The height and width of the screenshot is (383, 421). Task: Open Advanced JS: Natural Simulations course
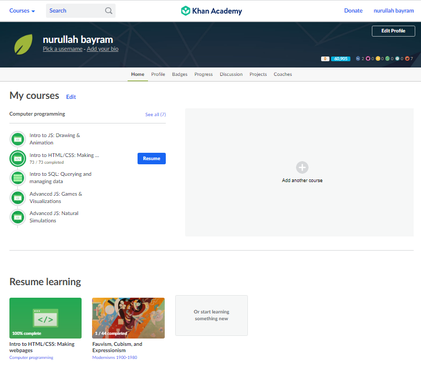tap(54, 217)
